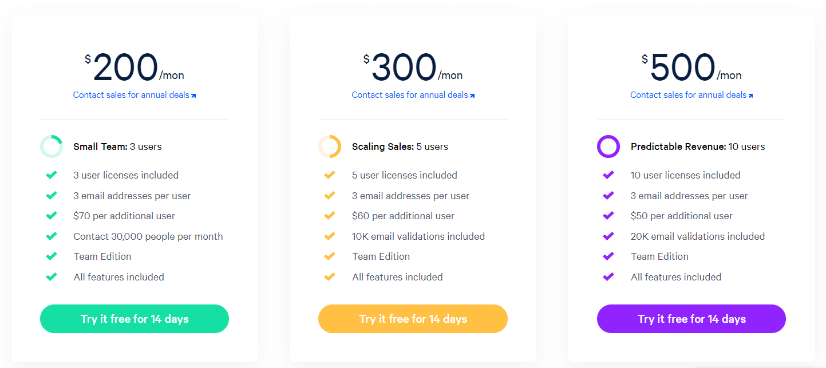Click the orange checkmark beside 10K email validations
Image resolution: width=826 pixels, height=368 pixels.
click(x=330, y=236)
